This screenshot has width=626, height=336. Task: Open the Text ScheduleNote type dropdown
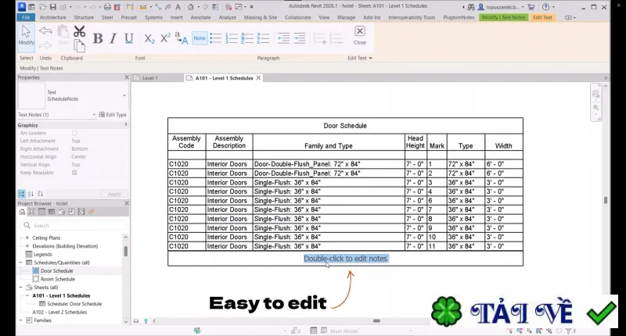[124, 95]
